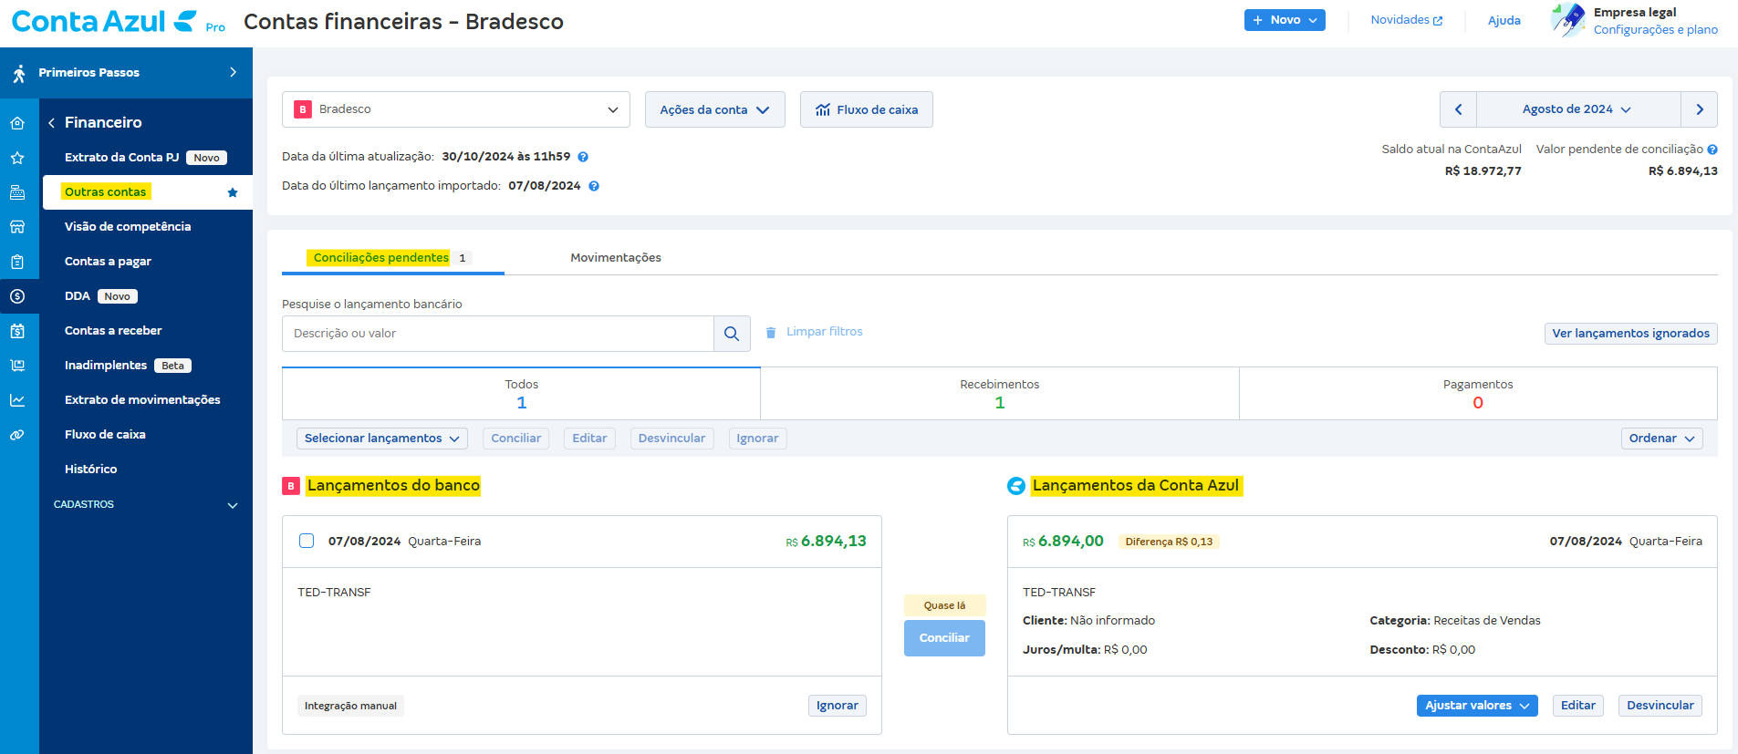Open storefront icon in left rail
Image resolution: width=1738 pixels, height=754 pixels.
[17, 227]
